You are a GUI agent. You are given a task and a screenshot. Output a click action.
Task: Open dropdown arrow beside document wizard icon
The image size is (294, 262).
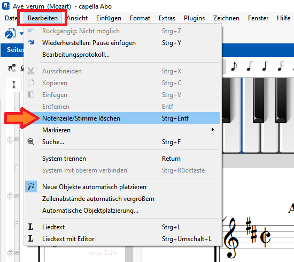[21, 34]
